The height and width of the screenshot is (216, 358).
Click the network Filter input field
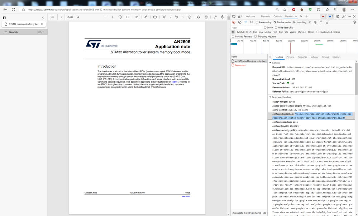tap(246, 28)
